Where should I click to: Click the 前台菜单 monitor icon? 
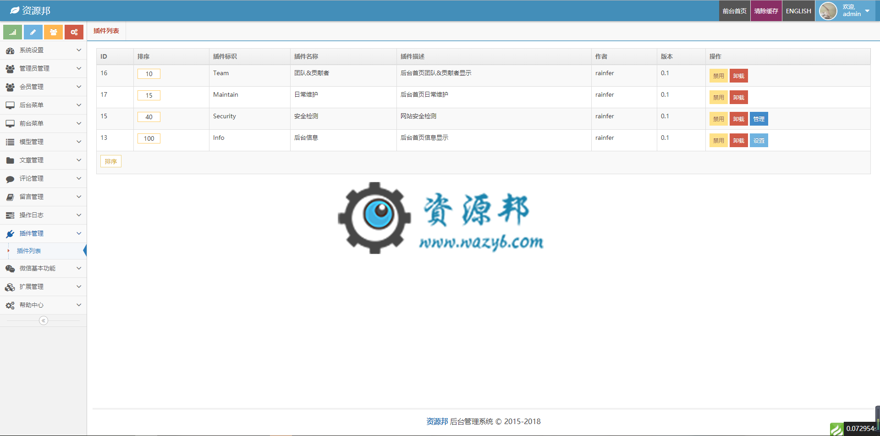tap(10, 124)
